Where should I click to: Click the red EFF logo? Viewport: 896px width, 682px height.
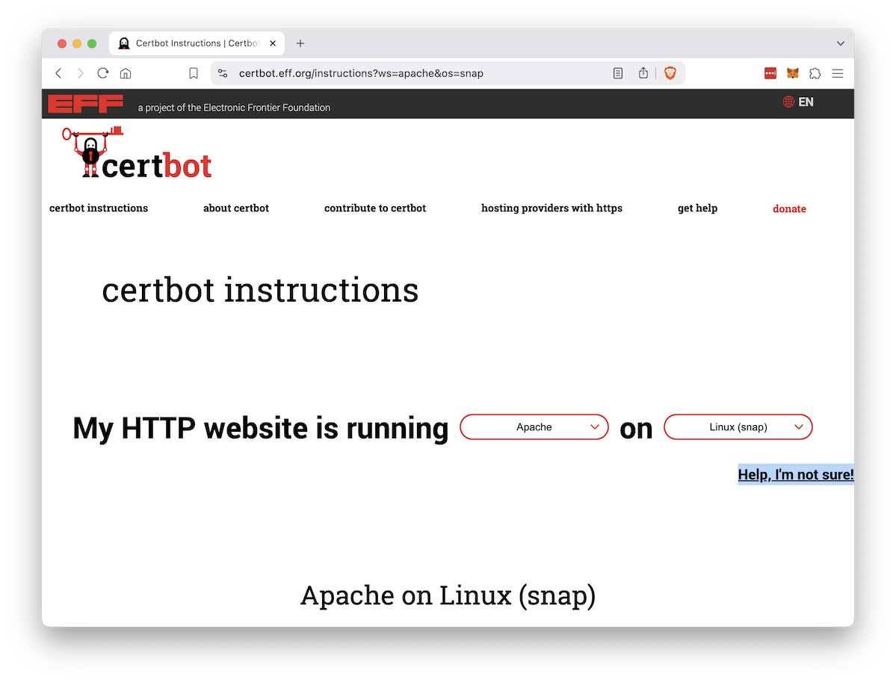click(86, 104)
